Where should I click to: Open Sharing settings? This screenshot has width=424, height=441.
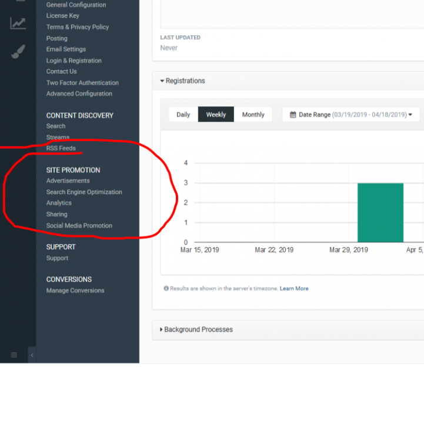tap(57, 214)
